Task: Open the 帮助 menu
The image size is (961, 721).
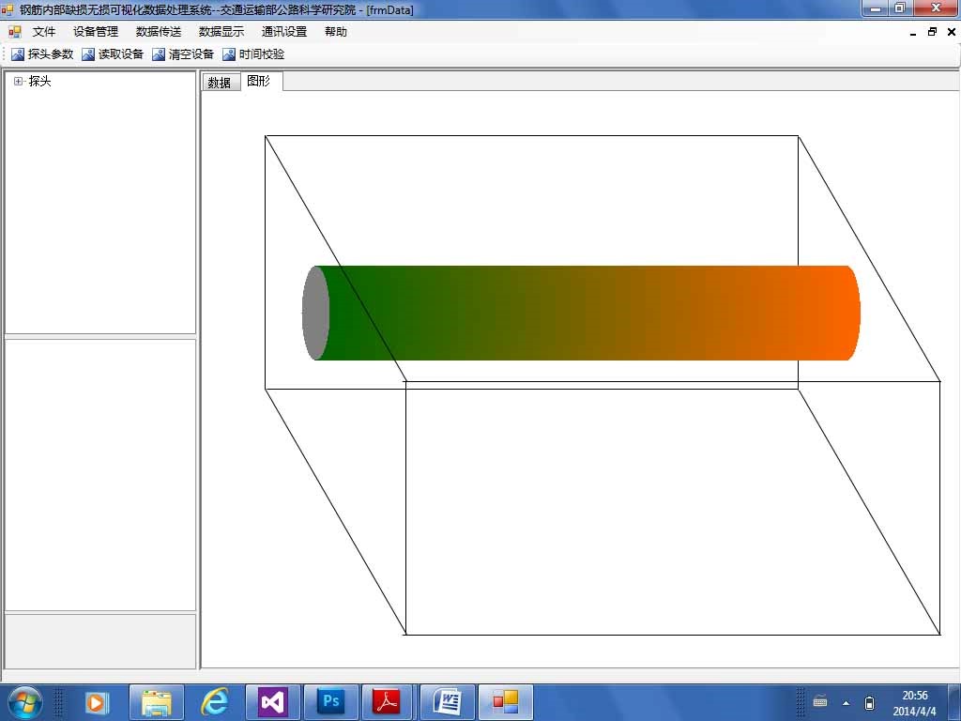Action: pos(336,32)
